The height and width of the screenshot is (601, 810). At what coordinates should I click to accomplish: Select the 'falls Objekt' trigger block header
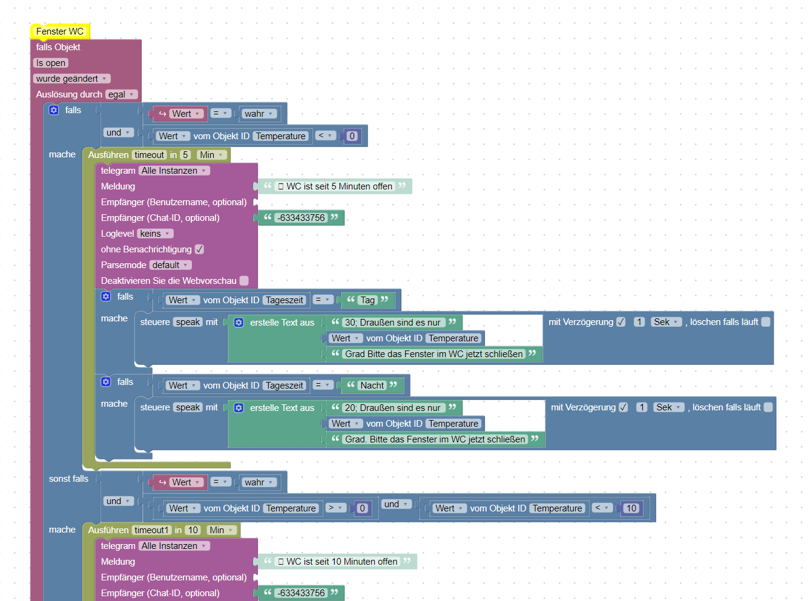58,47
